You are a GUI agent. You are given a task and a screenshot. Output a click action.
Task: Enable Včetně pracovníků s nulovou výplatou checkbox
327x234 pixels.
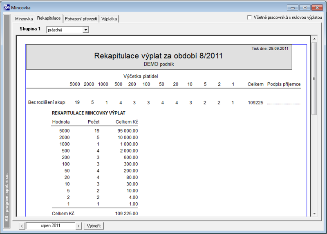click(249, 18)
